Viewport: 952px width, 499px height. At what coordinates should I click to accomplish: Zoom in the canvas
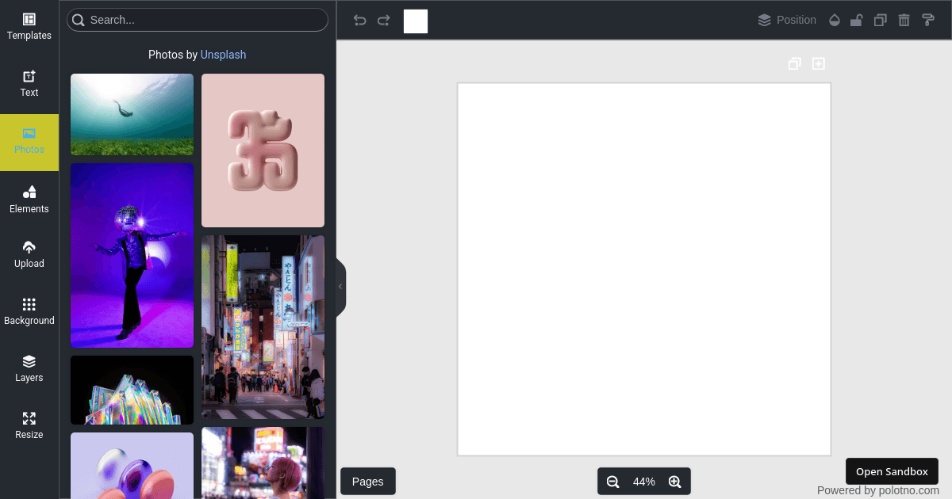(x=675, y=482)
